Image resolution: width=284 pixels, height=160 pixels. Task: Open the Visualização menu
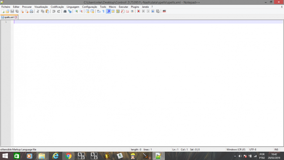pyautogui.click(x=41, y=7)
